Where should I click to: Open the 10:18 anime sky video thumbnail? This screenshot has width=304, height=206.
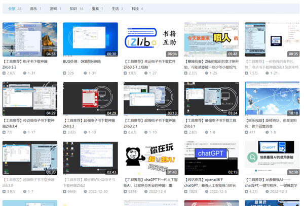click(272, 99)
